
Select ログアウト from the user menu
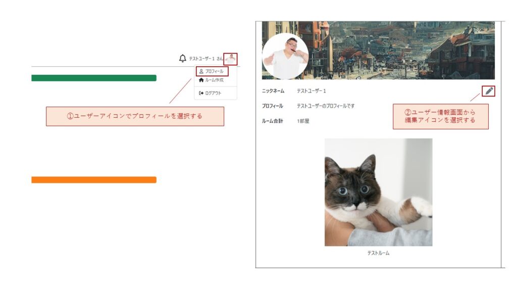click(210, 93)
